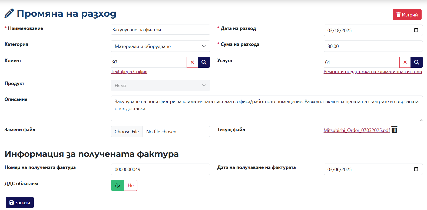Open the Категория dropdown
The height and width of the screenshot is (210, 427).
[160, 46]
